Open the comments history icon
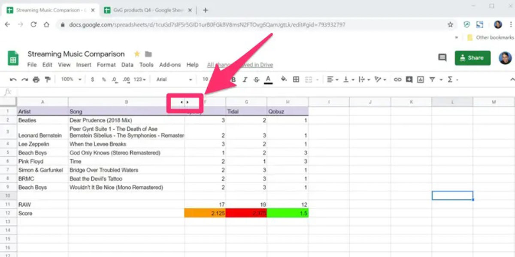515x257 pixels. tap(442, 58)
